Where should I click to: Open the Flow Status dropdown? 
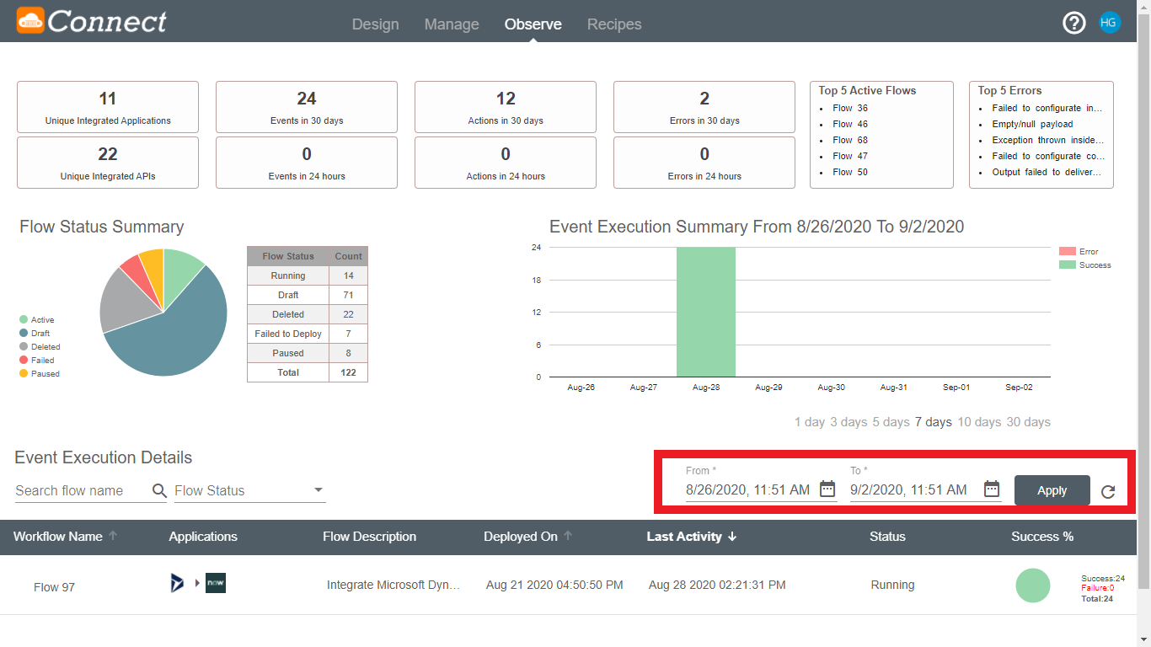249,490
